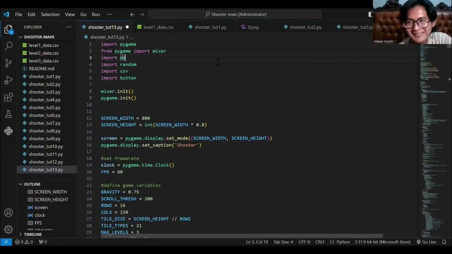The height and width of the screenshot is (254, 452).
Task: Collapse the SHOOTER-MAIN folder section
Action: coord(39,37)
